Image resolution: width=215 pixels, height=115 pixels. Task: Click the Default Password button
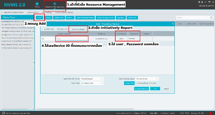pyautogui.click(x=141, y=89)
